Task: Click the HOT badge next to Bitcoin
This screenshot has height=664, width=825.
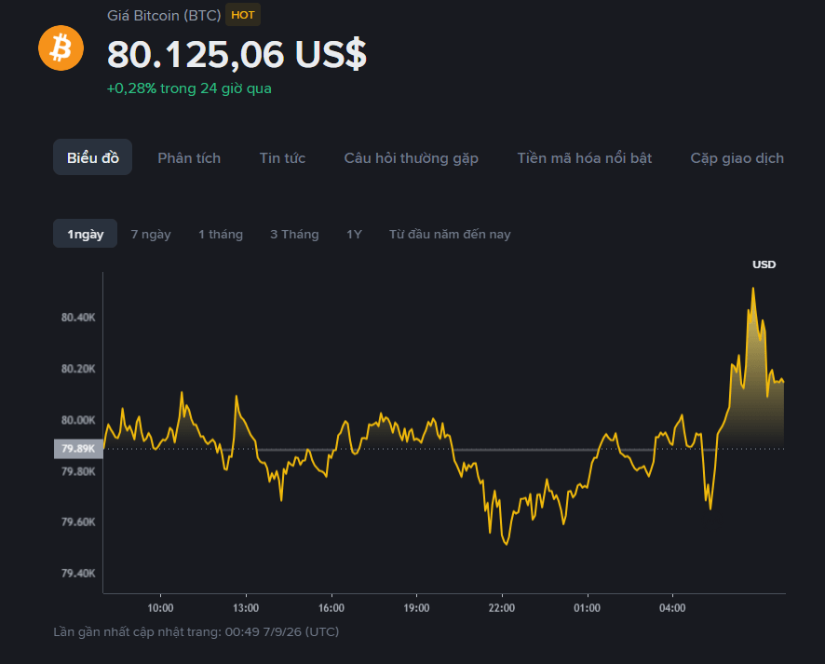Action: (242, 15)
